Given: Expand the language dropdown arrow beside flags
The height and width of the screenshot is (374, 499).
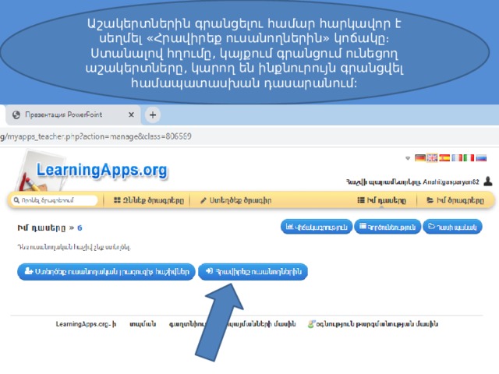Looking at the screenshot, I should click(x=408, y=158).
